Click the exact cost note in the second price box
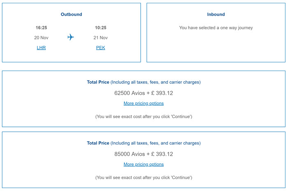 144,177
